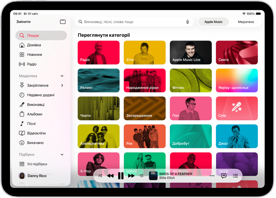
Task: Expand the Закріплення chevron
Action: 62,85
